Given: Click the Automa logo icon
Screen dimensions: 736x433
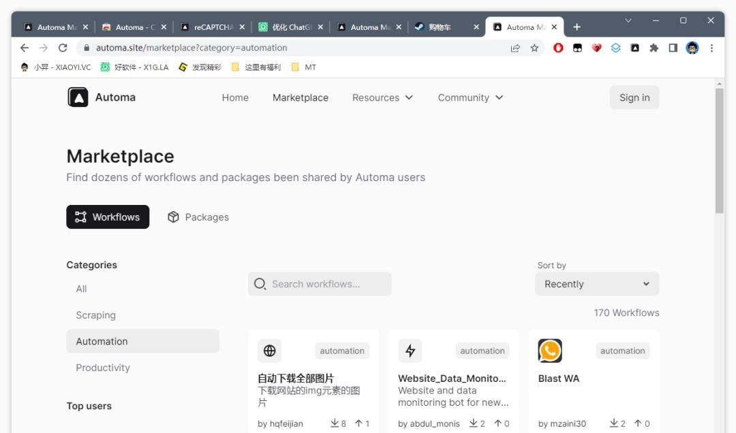Looking at the screenshot, I should [78, 97].
